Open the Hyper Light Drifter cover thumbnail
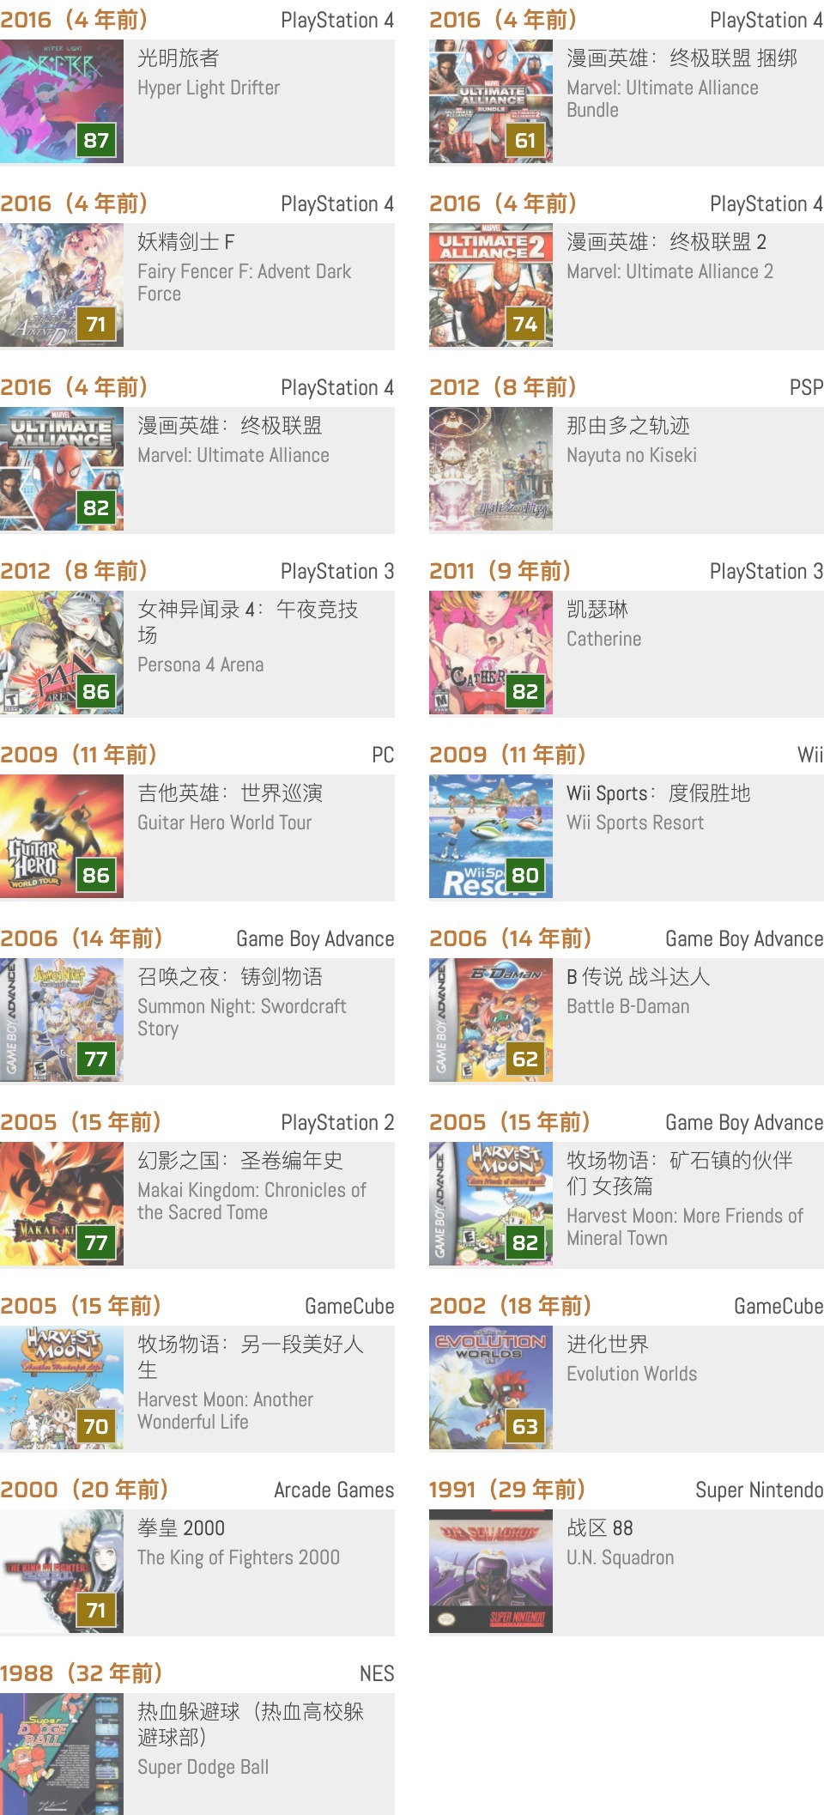This screenshot has width=824, height=1815. 62,101
